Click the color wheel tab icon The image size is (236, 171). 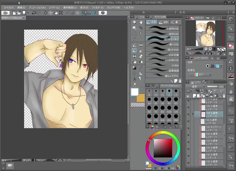[x=152, y=127]
